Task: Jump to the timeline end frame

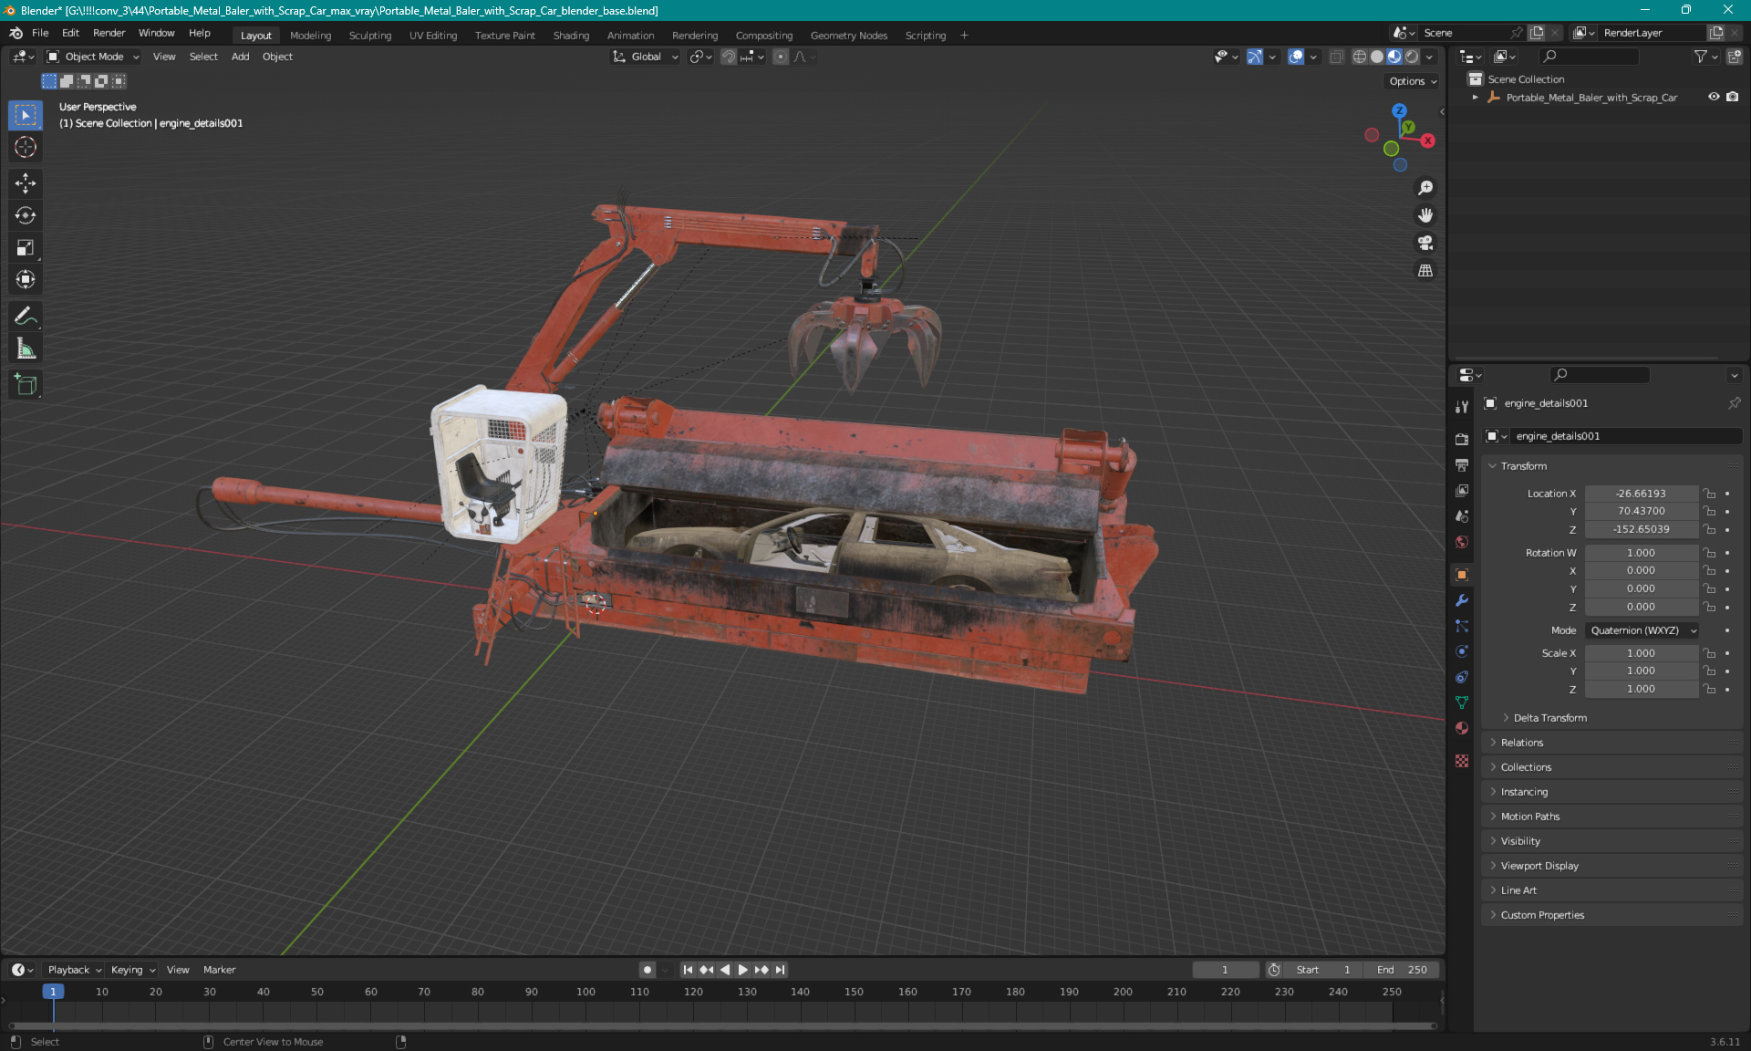Action: pos(780,970)
